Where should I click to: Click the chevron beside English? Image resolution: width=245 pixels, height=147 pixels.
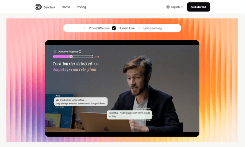[x=182, y=7]
